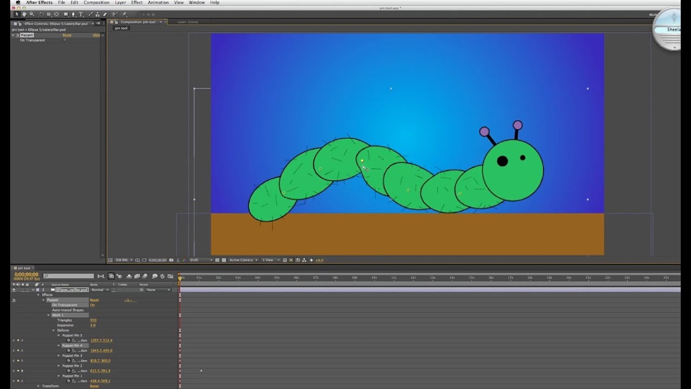Toggle Puppet Pin 3 position stopwatch

pyautogui.click(x=69, y=360)
